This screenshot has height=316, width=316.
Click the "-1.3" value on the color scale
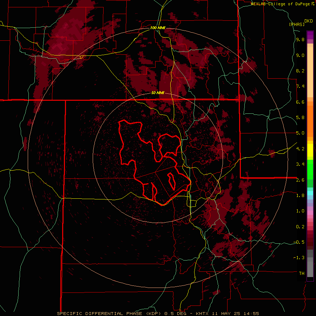(x=299, y=258)
